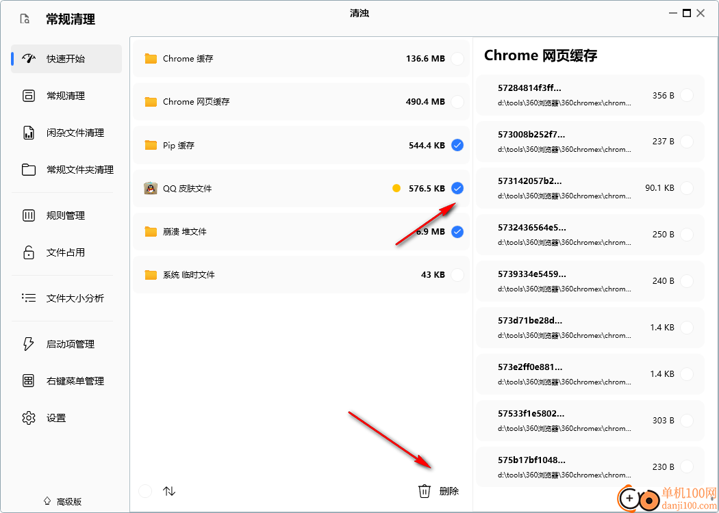Click the trash can icon beside 删除

[x=424, y=491]
